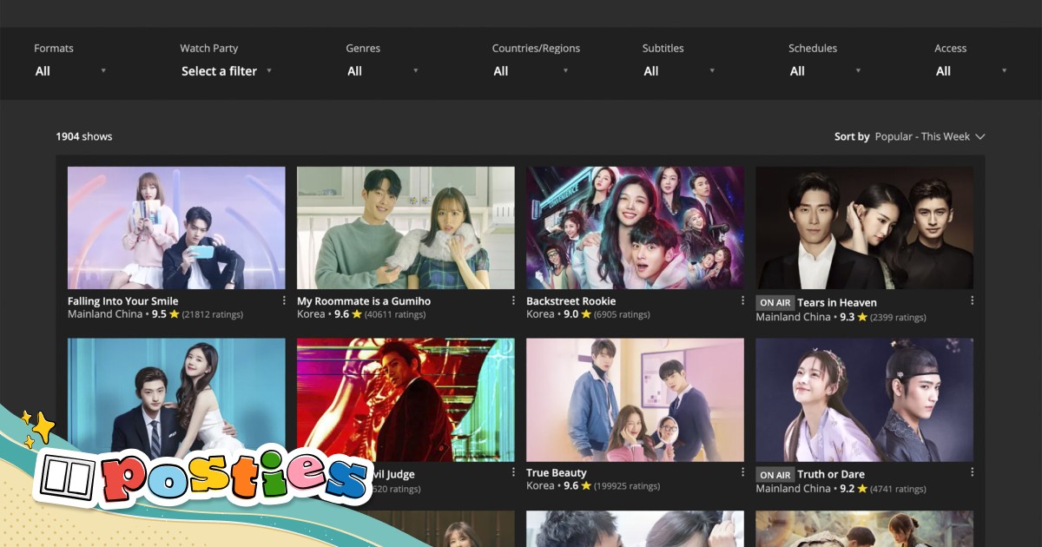The height and width of the screenshot is (547, 1042).
Task: Open more options for Tears in Heaven
Action: click(x=972, y=300)
